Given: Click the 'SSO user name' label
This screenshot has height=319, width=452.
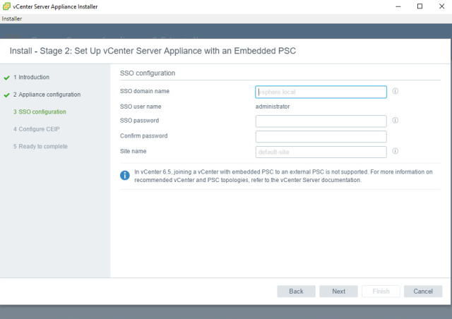Looking at the screenshot, I should tap(141, 107).
